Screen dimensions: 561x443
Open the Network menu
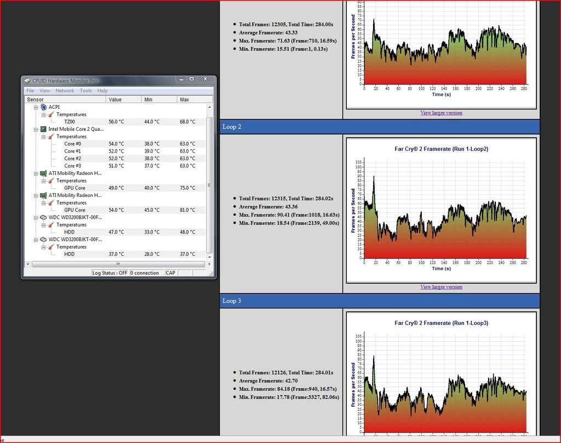tap(65, 91)
